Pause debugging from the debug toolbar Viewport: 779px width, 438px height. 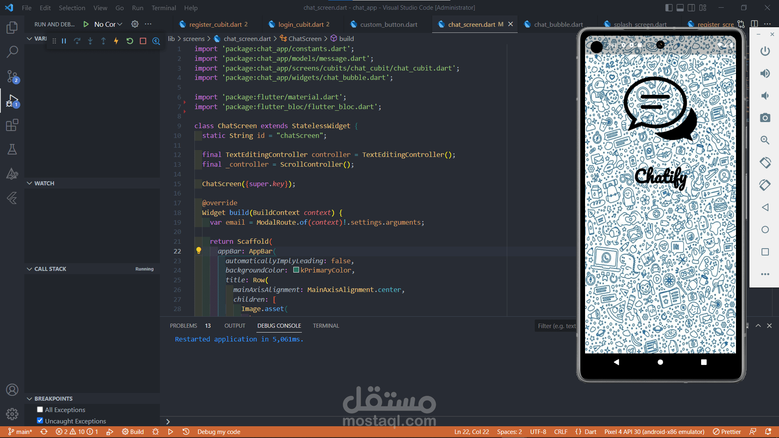[64, 41]
